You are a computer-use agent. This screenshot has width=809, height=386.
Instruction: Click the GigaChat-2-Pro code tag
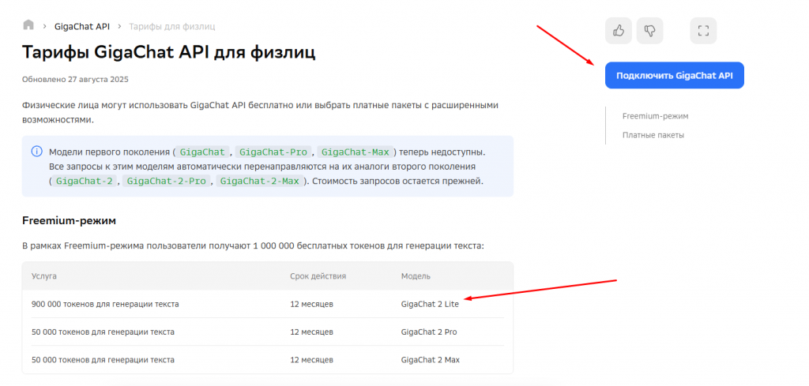click(x=166, y=181)
